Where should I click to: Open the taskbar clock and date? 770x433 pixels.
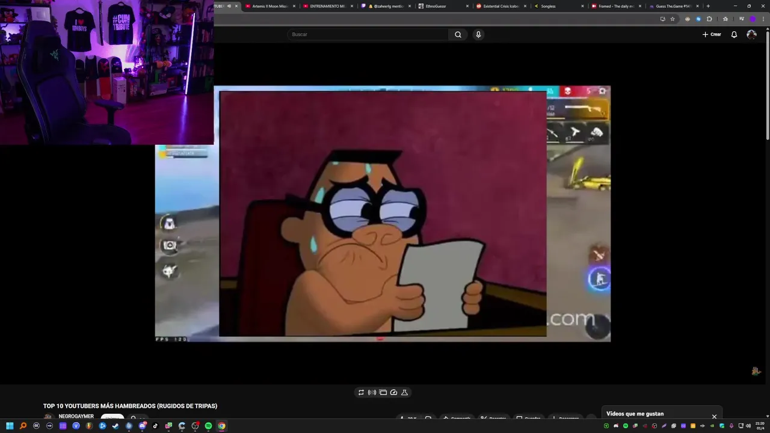pos(760,426)
